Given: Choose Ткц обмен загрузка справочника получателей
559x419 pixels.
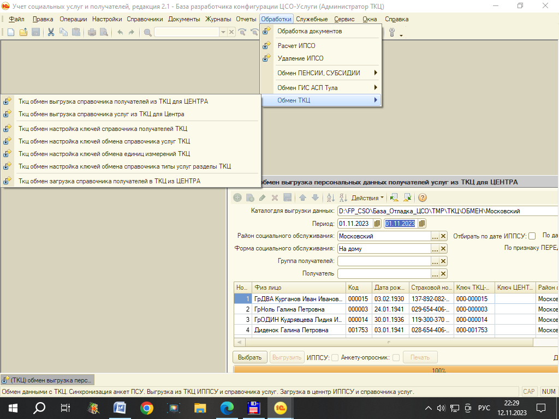Looking at the screenshot, I should [109, 181].
